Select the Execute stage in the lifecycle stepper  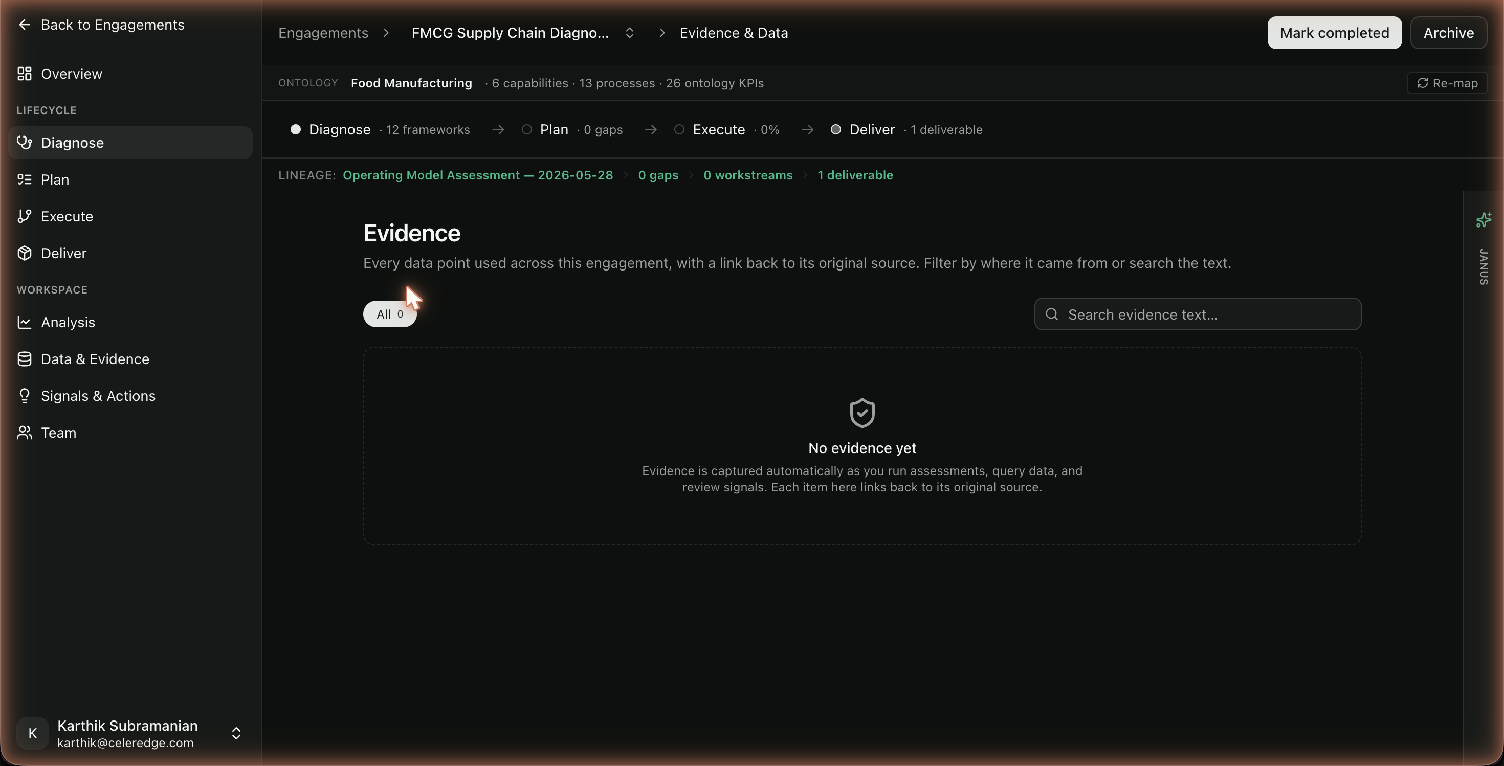(x=726, y=129)
